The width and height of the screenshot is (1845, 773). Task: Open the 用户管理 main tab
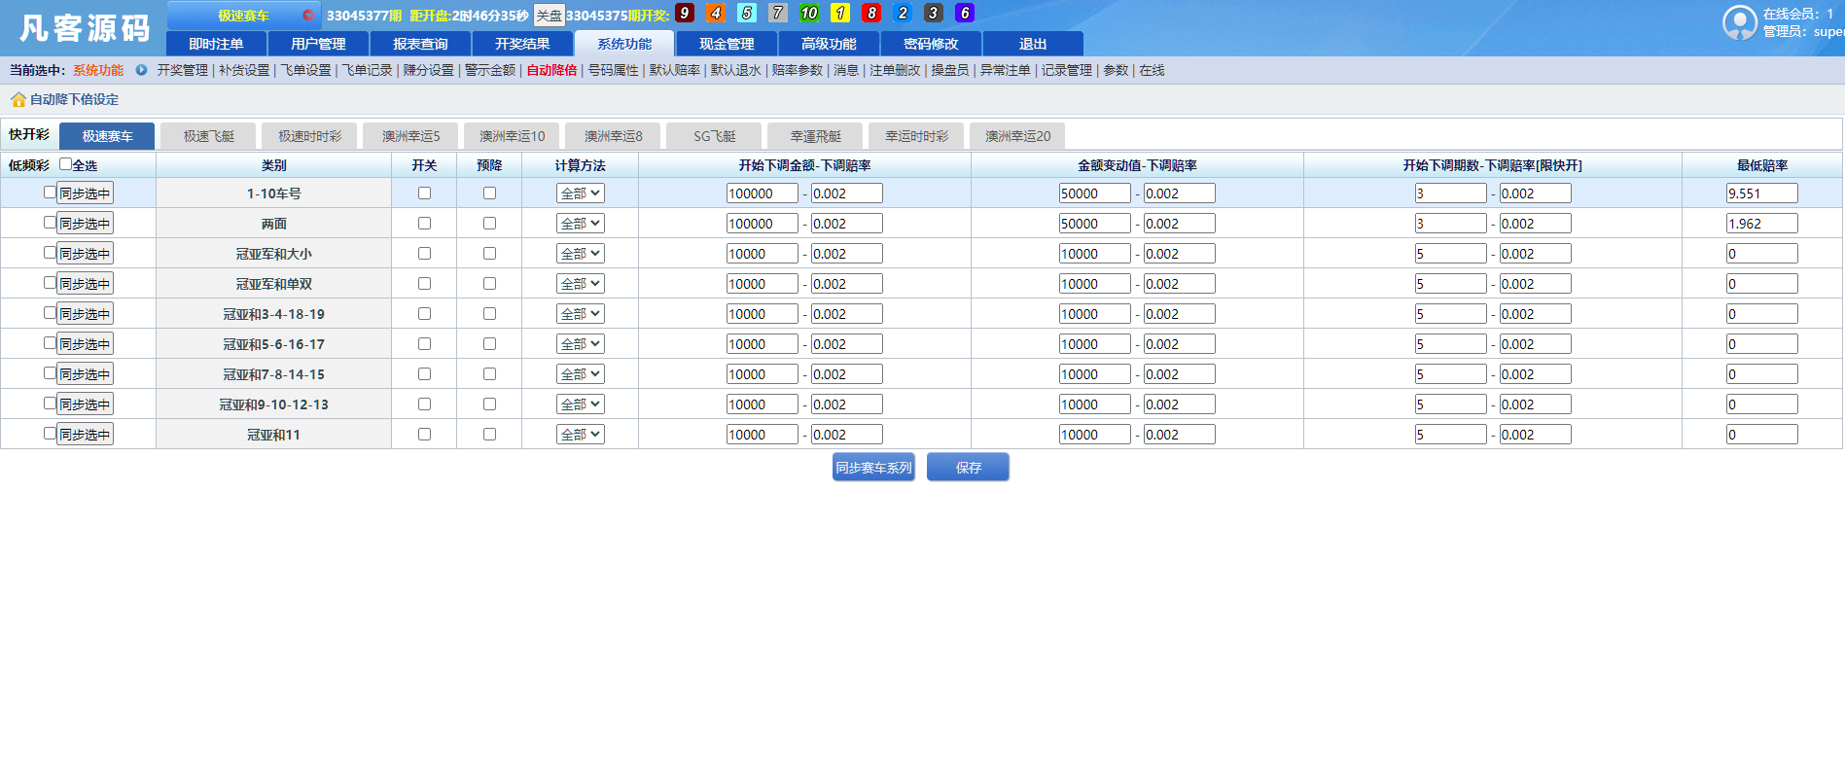(x=318, y=44)
